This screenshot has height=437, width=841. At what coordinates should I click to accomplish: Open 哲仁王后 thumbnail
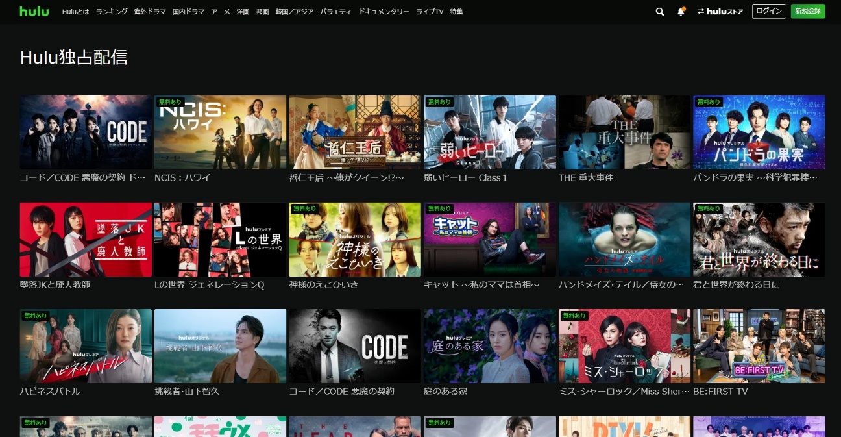355,132
